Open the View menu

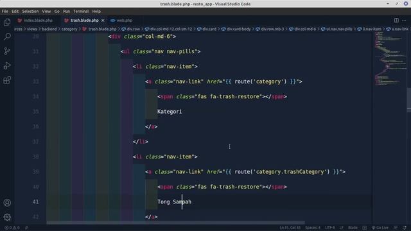[46, 12]
